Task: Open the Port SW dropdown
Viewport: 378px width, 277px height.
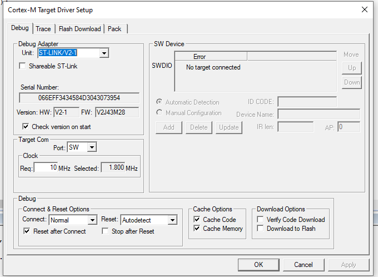Action: [92, 147]
